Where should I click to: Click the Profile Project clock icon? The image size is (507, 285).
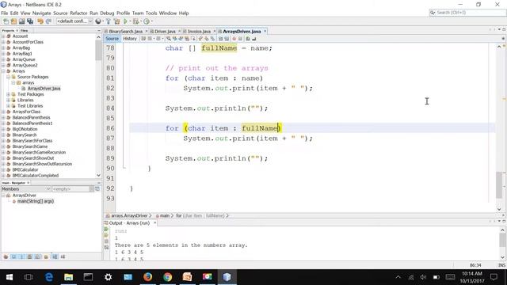coord(147,21)
